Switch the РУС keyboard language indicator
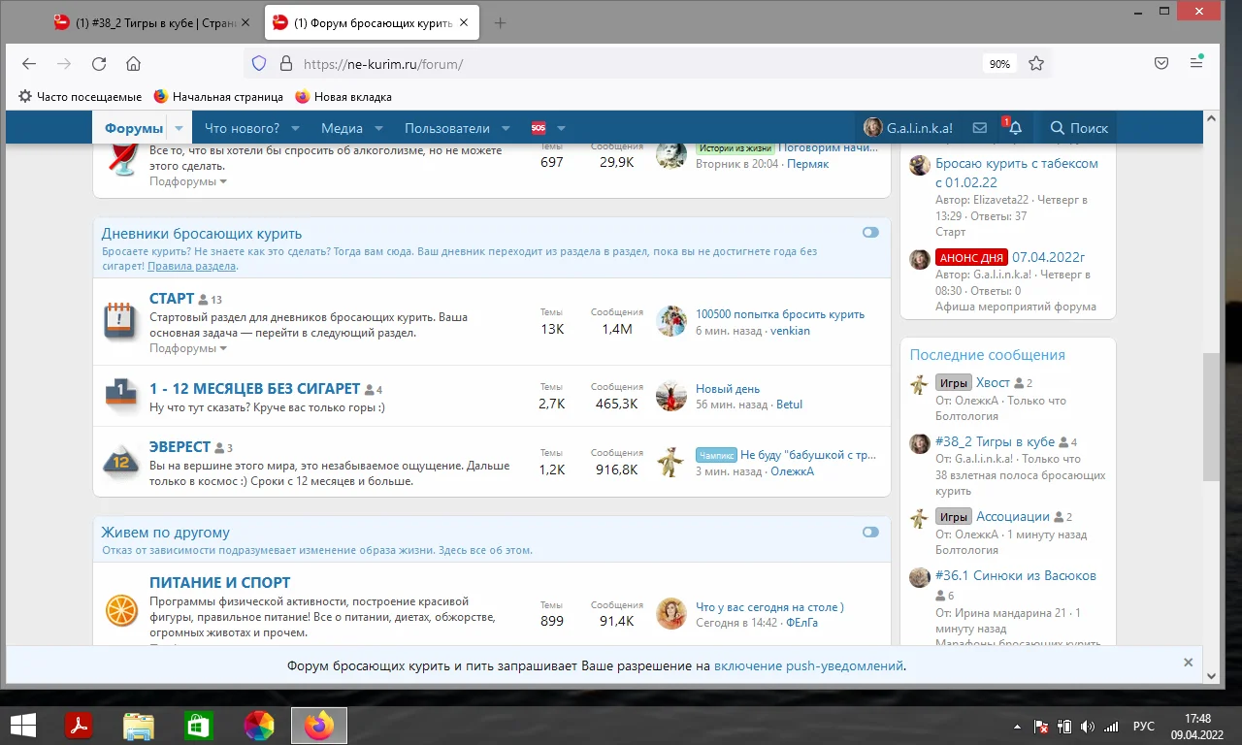1242x745 pixels. [x=1144, y=726]
